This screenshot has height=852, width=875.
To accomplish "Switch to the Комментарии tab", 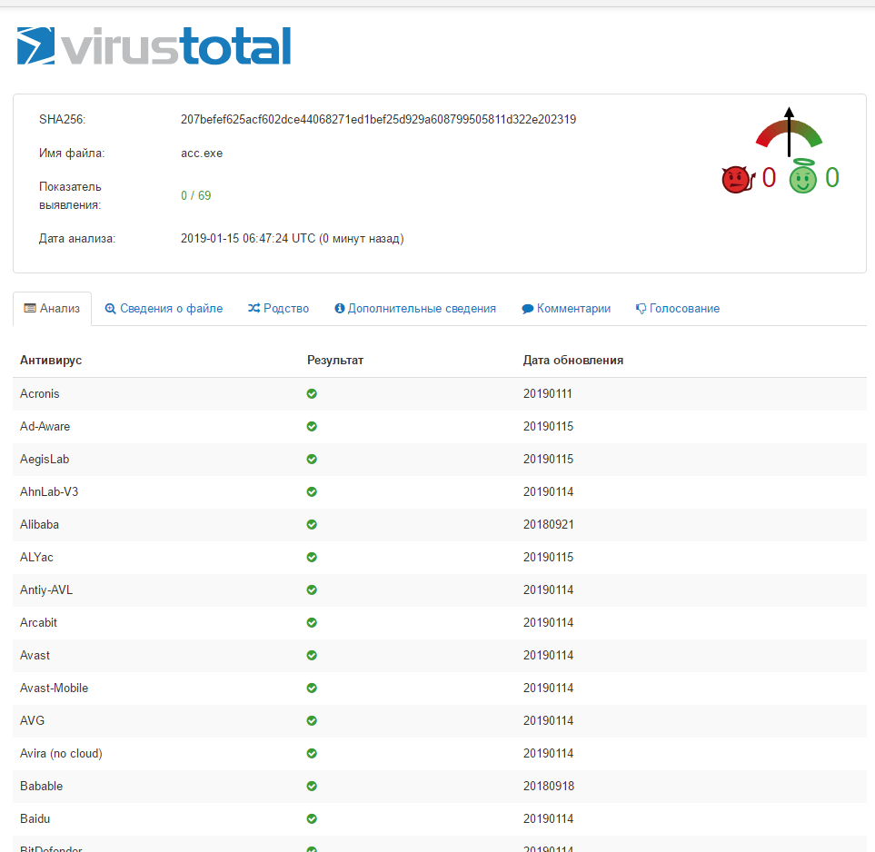I will click(x=566, y=309).
